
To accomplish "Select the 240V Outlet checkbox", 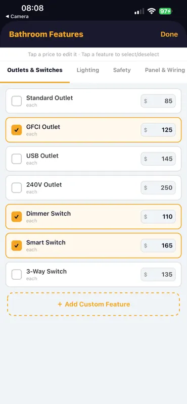I will [17, 187].
